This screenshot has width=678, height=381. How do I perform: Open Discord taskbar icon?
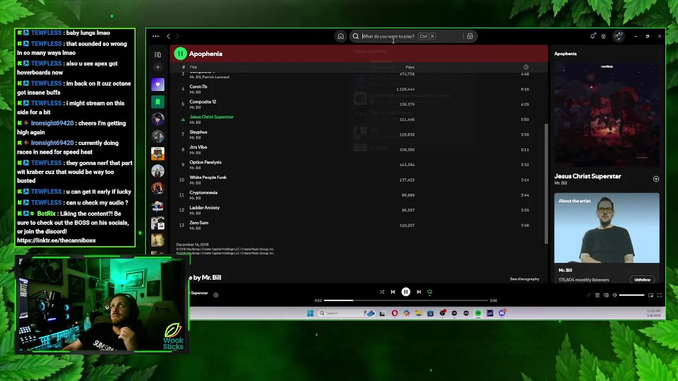[x=502, y=313]
